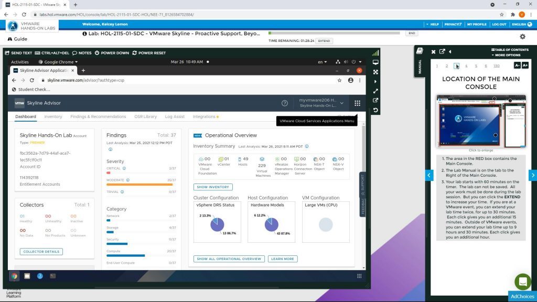Screen dimensions: 537x302
Task: Switch to the Dashboard tab
Action: coord(26,116)
